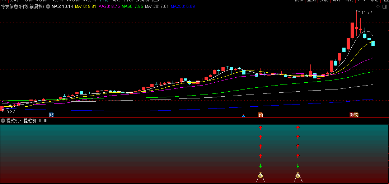Click the small blue-red arrow marker left of 预
Screen dimensions: 389x184
pos(243,115)
